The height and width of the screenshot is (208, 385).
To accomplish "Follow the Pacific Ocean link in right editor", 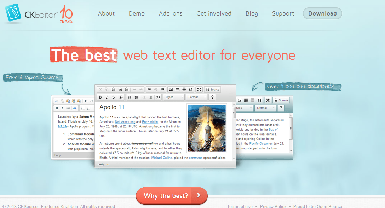I will (259, 144).
